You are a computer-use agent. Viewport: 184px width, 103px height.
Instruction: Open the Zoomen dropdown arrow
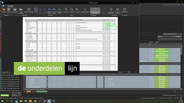(x=72, y=13)
